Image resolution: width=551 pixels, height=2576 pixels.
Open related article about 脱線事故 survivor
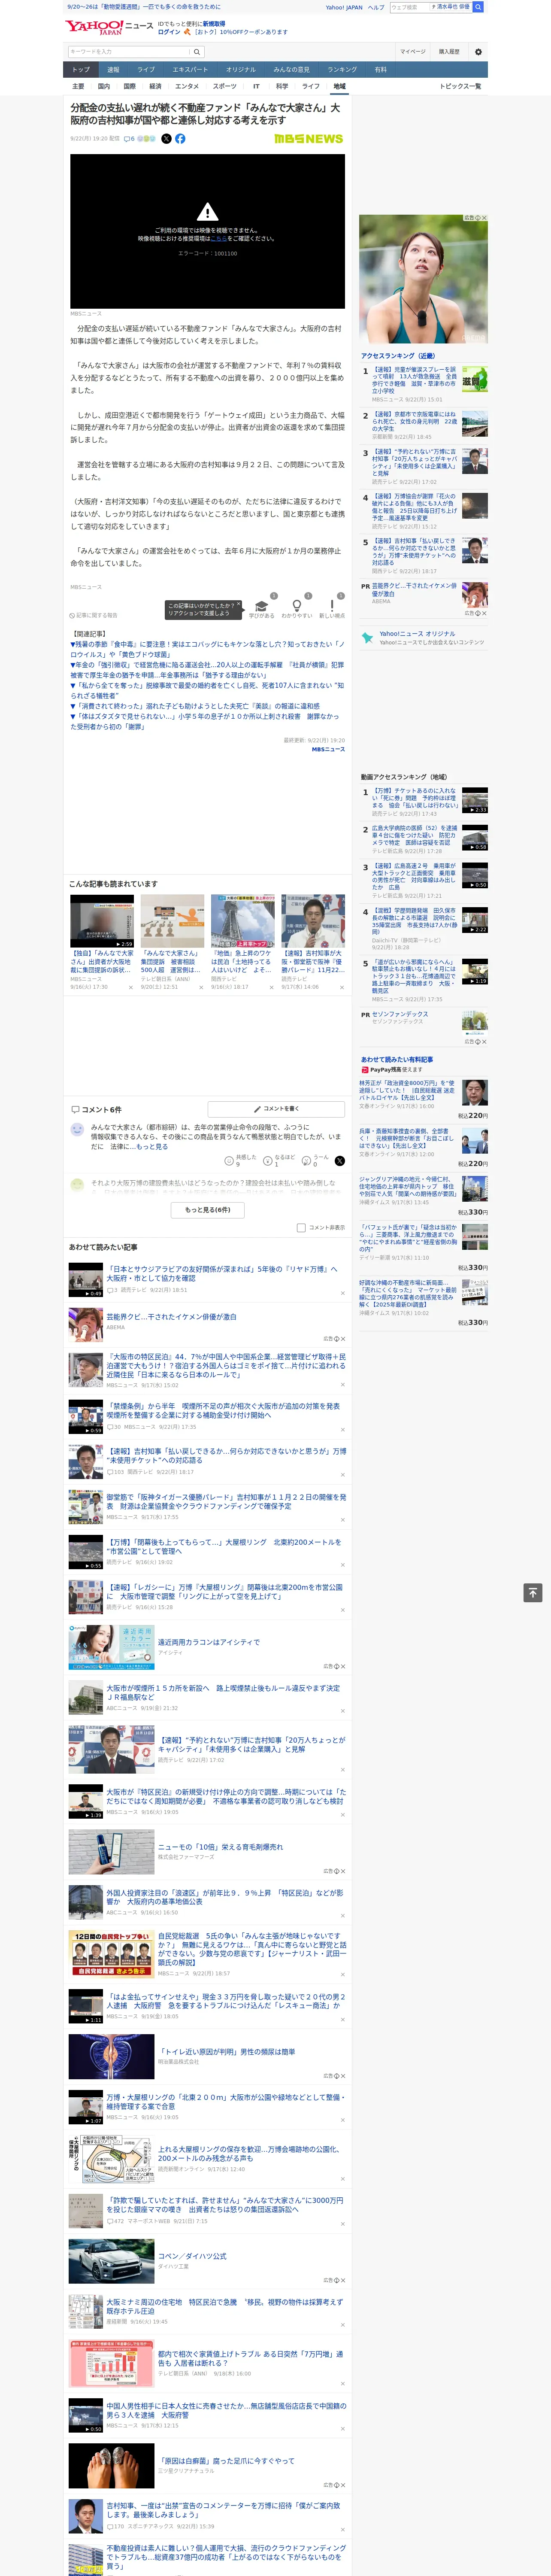pyautogui.click(x=207, y=691)
